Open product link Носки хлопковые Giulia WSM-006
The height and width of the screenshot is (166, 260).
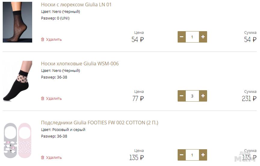tap(80, 64)
